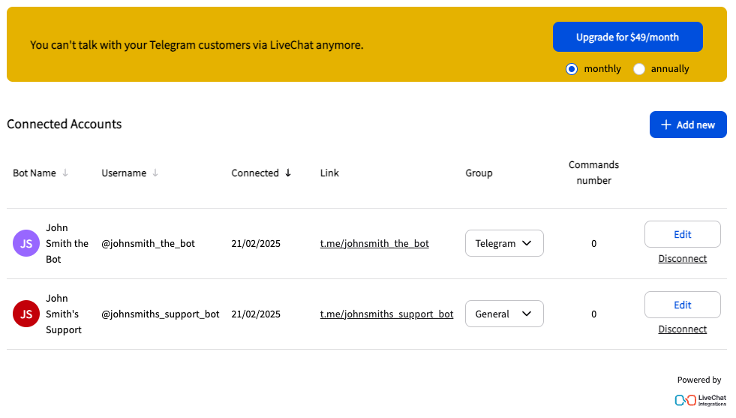Disconnect the johnsmith_the_bot account

point(683,258)
